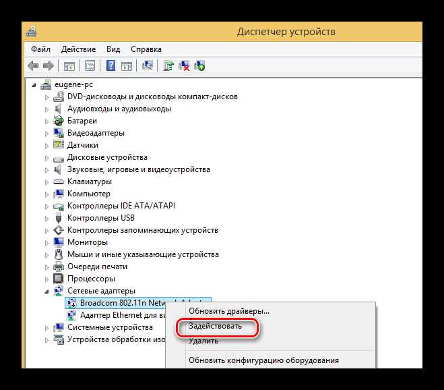Choose Задействовать in context menu
The width and height of the screenshot is (444, 390).
click(215, 326)
